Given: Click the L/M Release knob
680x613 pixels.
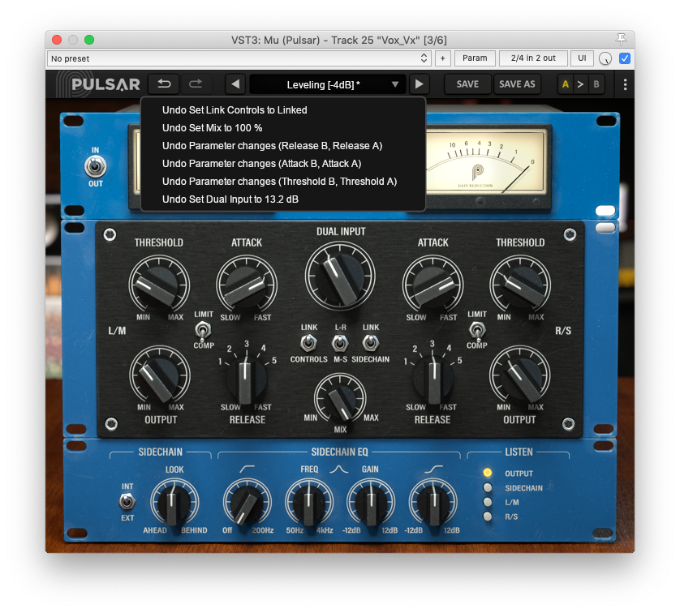Looking at the screenshot, I should (247, 378).
